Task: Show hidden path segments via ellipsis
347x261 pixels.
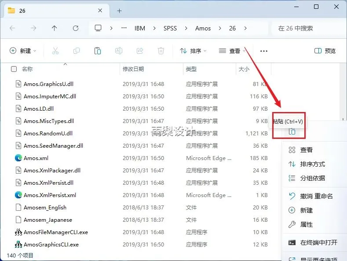Action: click(124, 28)
